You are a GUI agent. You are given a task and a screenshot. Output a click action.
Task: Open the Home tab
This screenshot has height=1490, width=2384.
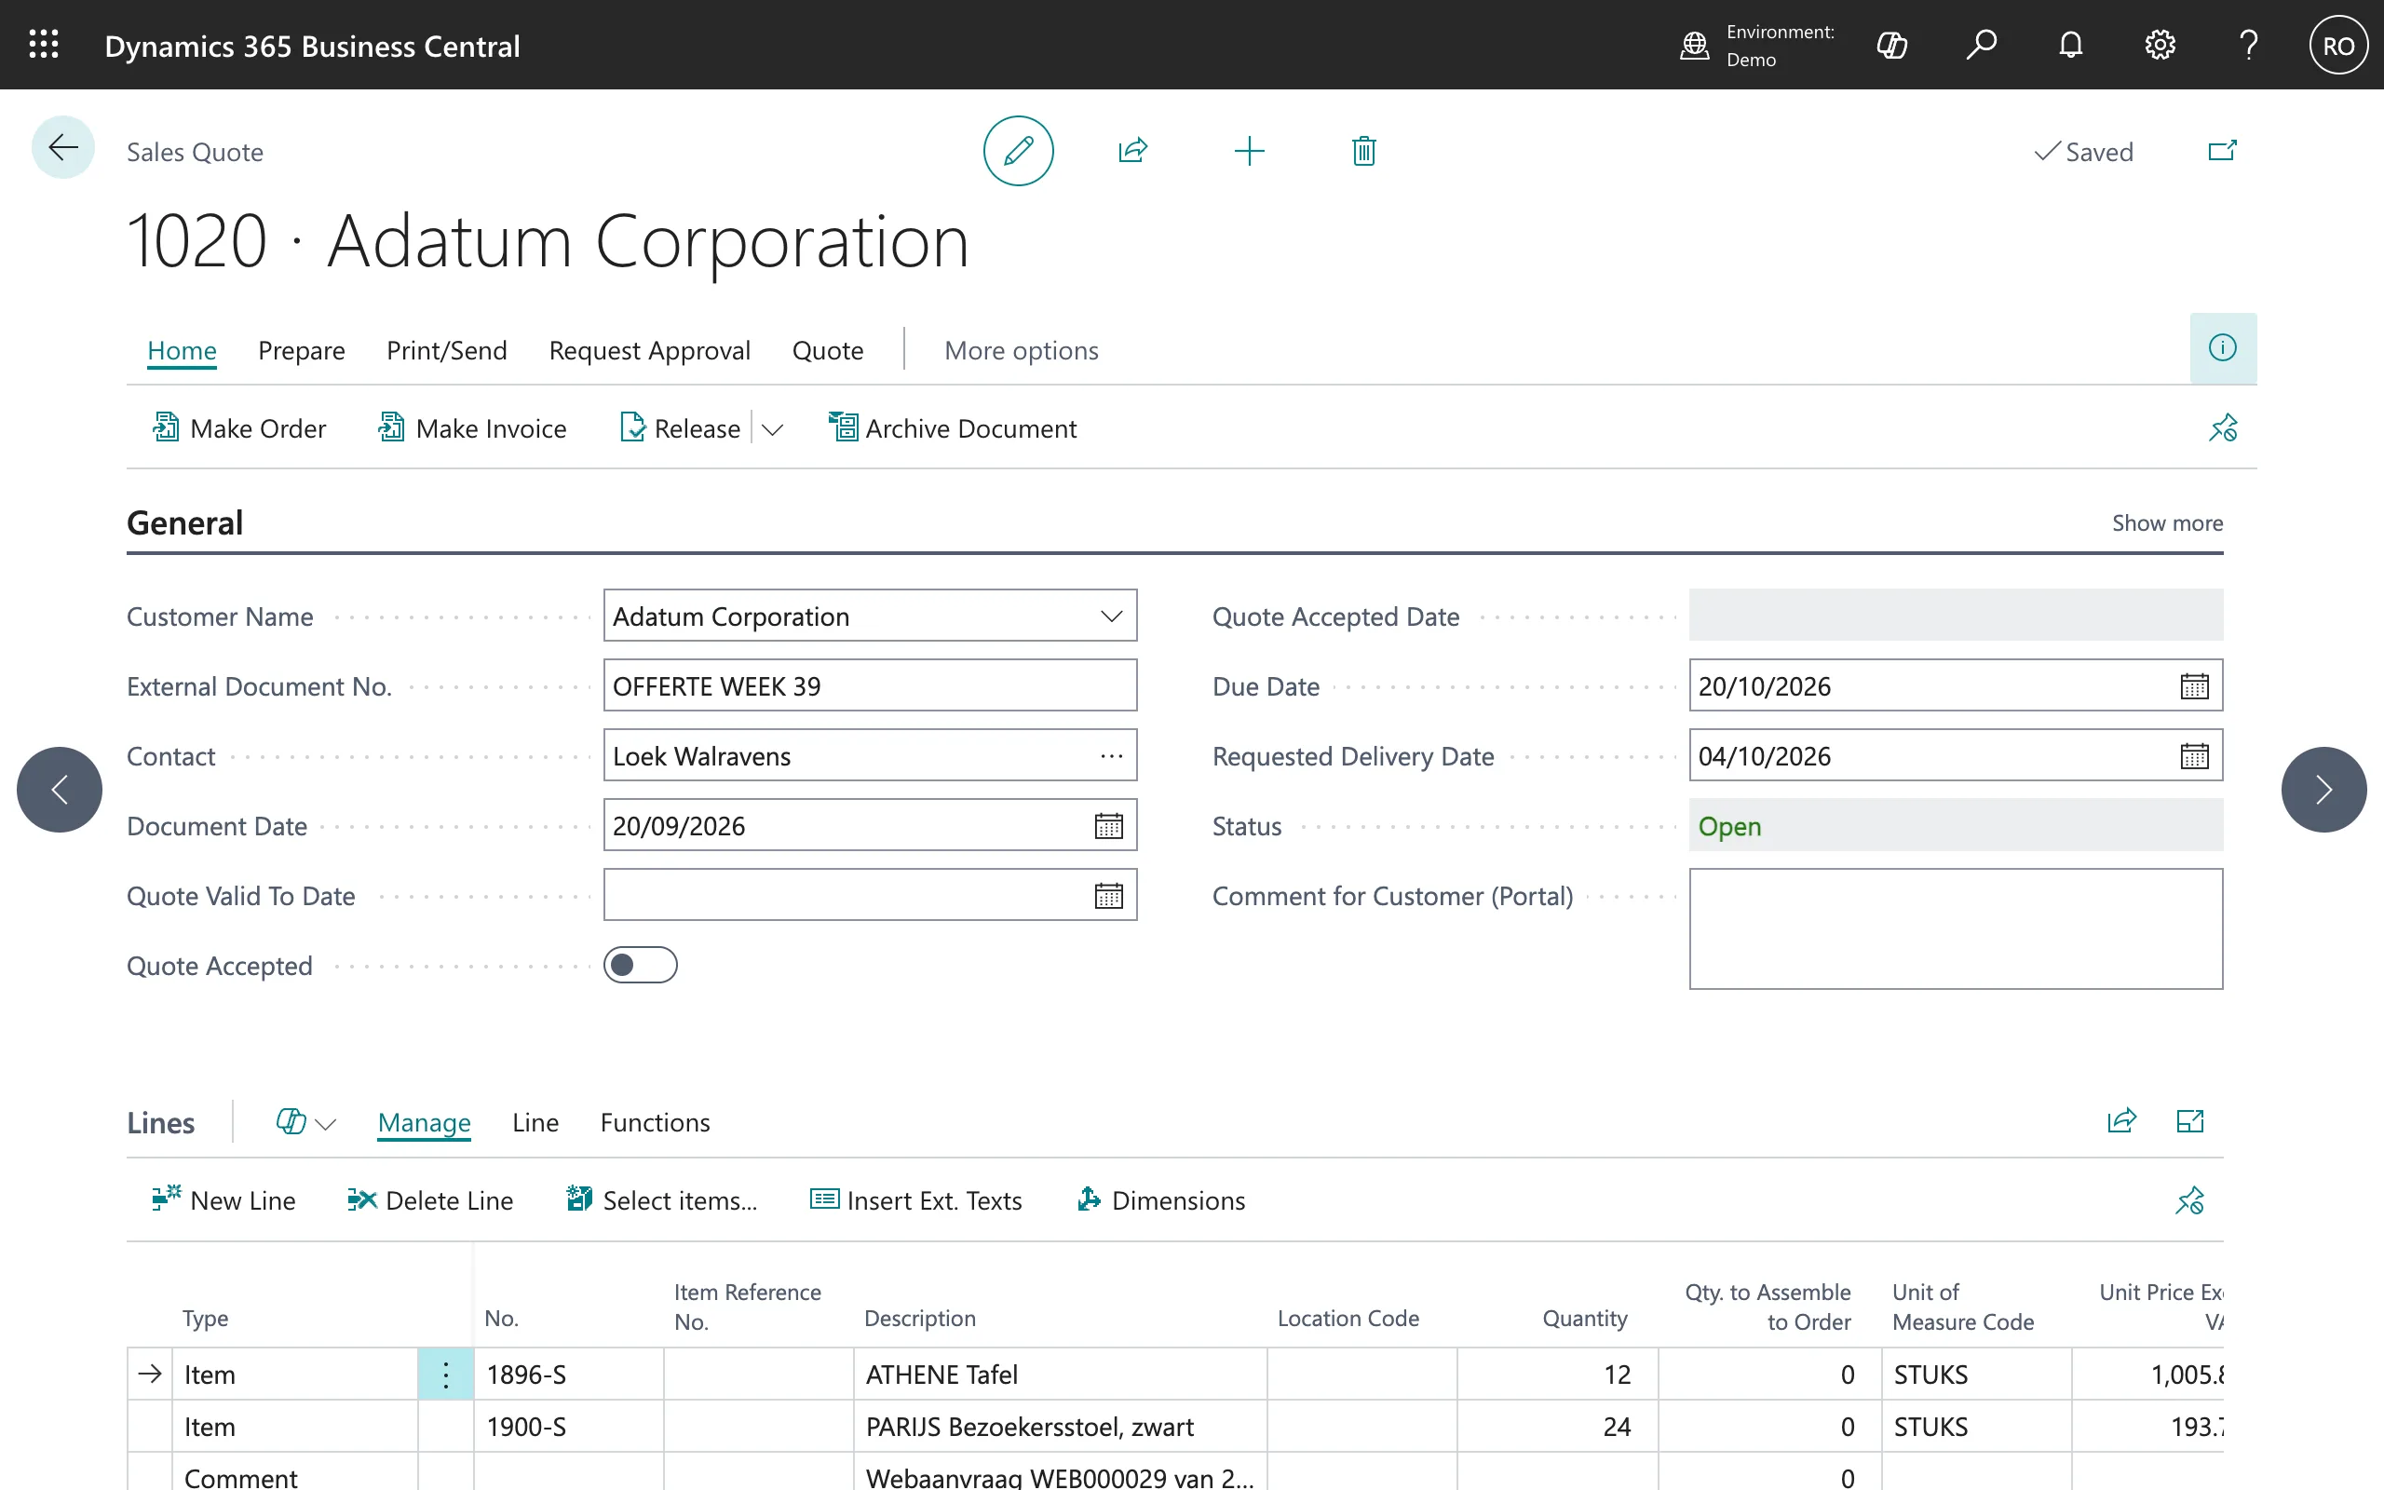(x=182, y=351)
